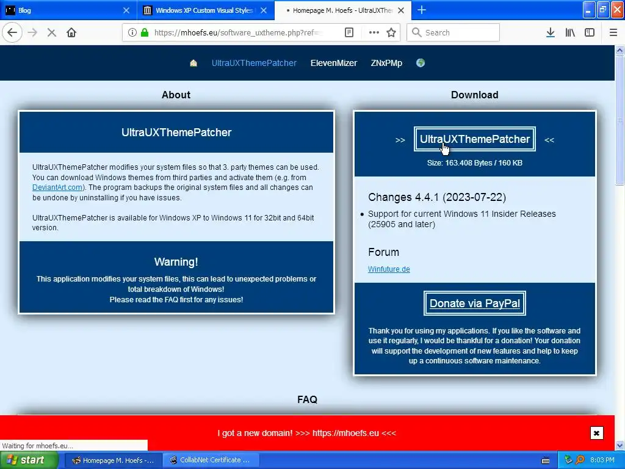This screenshot has width=625, height=469.
Task: Click the Changes 4.4.1 heading
Action: [x=437, y=197]
